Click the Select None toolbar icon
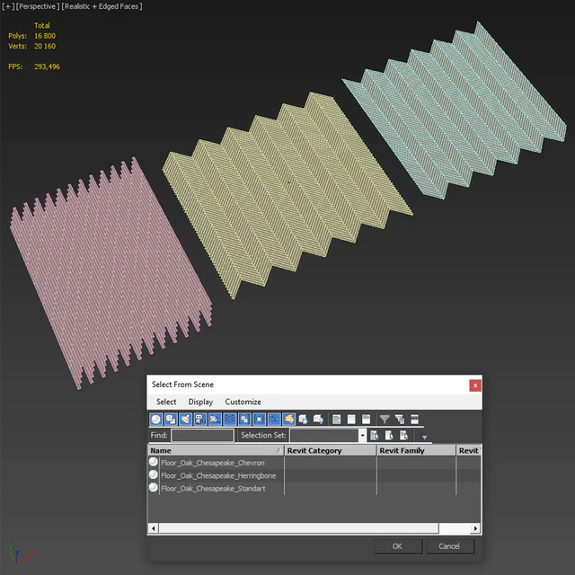Screen dimensions: 575x575 point(351,419)
